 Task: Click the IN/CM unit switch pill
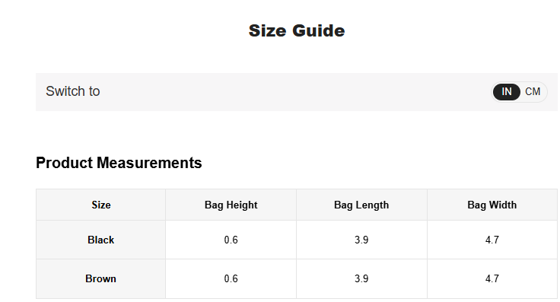[x=519, y=92]
